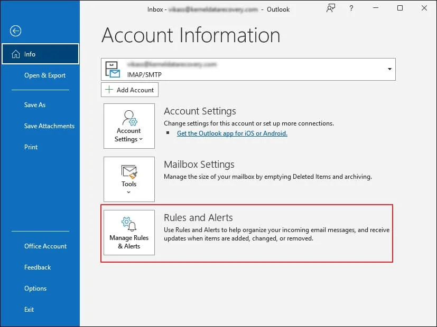This screenshot has height=327, width=437.
Task: Follow the Get the Outlook app link
Action: pos(232,133)
